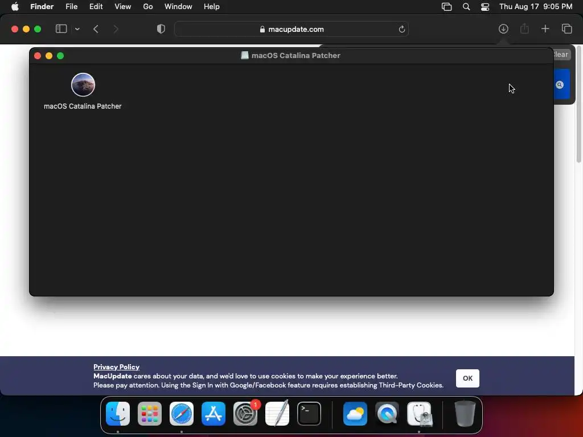Open Safari privacy report shield

(161, 29)
